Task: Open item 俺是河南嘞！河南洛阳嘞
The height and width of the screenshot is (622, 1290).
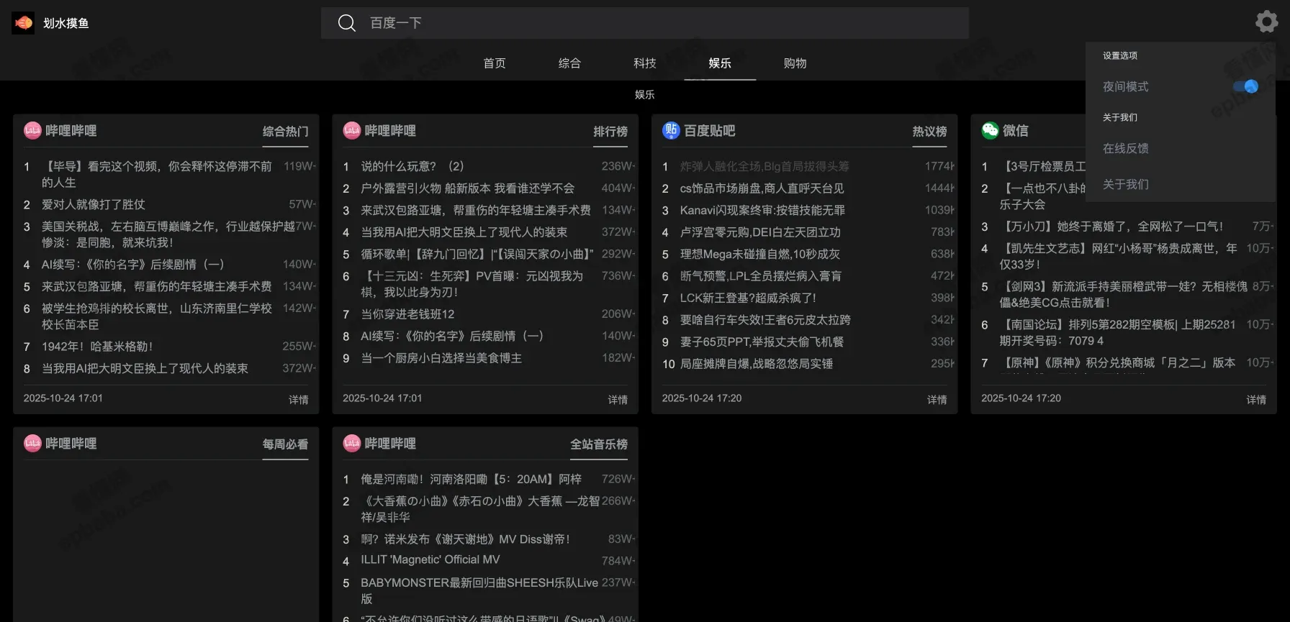Action: coord(472,479)
